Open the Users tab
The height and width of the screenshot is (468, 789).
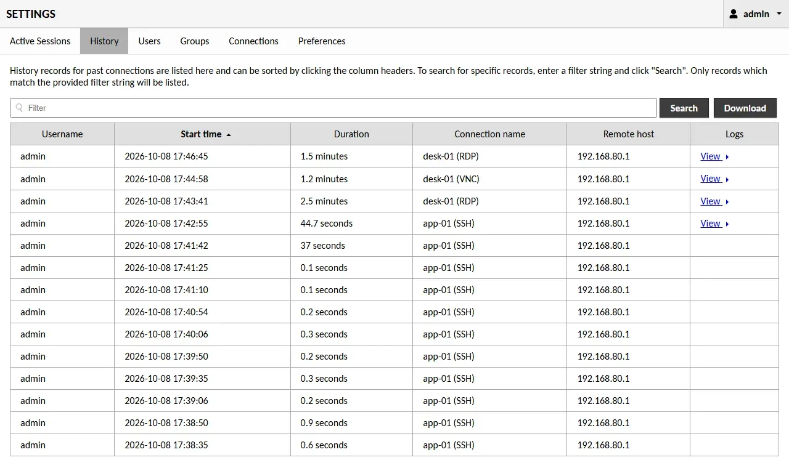(149, 41)
